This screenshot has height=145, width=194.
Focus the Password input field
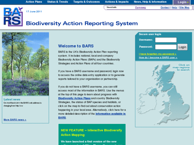(x=166, y=47)
